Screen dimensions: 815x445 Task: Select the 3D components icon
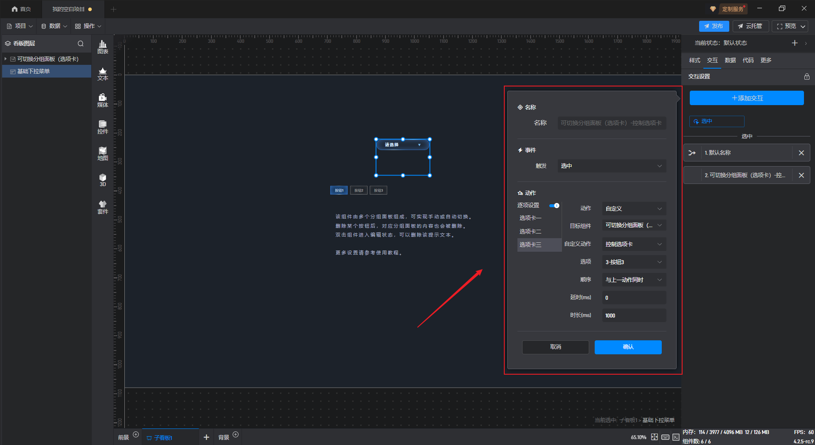[103, 180]
